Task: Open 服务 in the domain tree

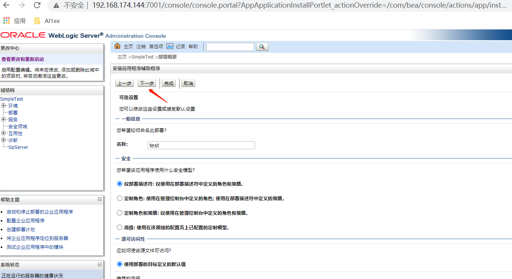Action: [x=13, y=119]
